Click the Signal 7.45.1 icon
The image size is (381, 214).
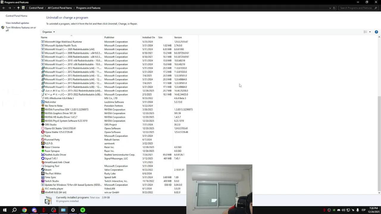coord(43,158)
